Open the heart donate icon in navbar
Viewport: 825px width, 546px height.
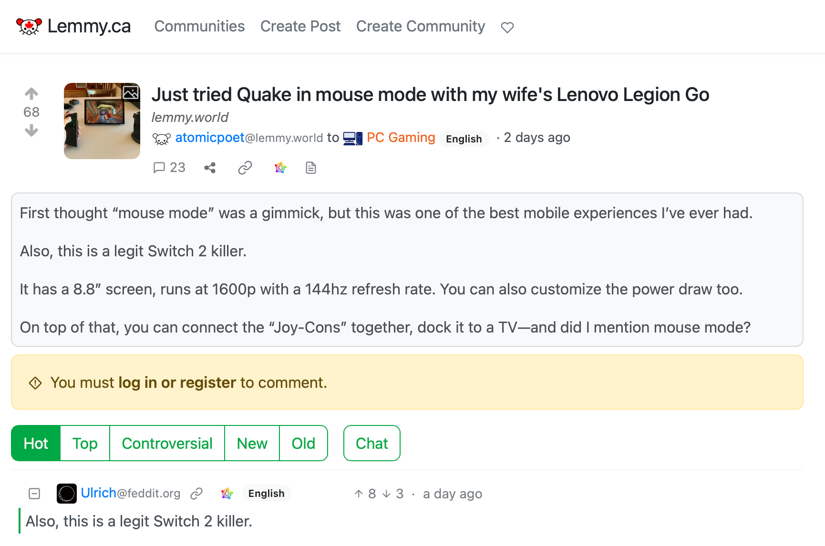tap(507, 28)
